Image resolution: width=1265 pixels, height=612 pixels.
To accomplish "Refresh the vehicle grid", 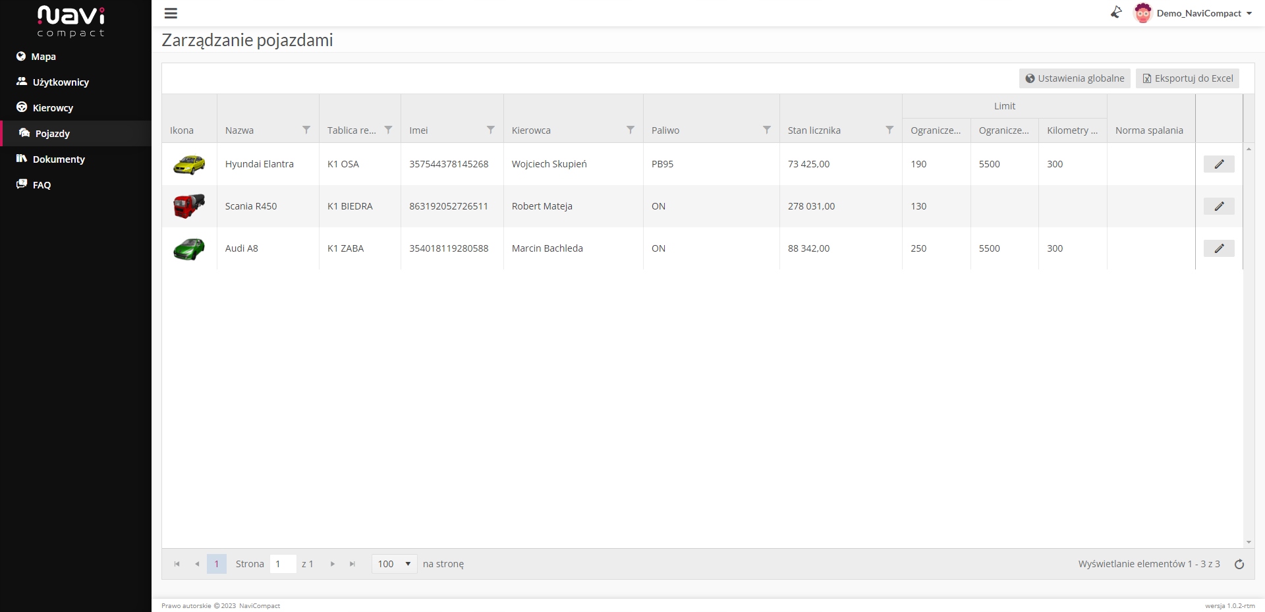I will (x=1239, y=565).
